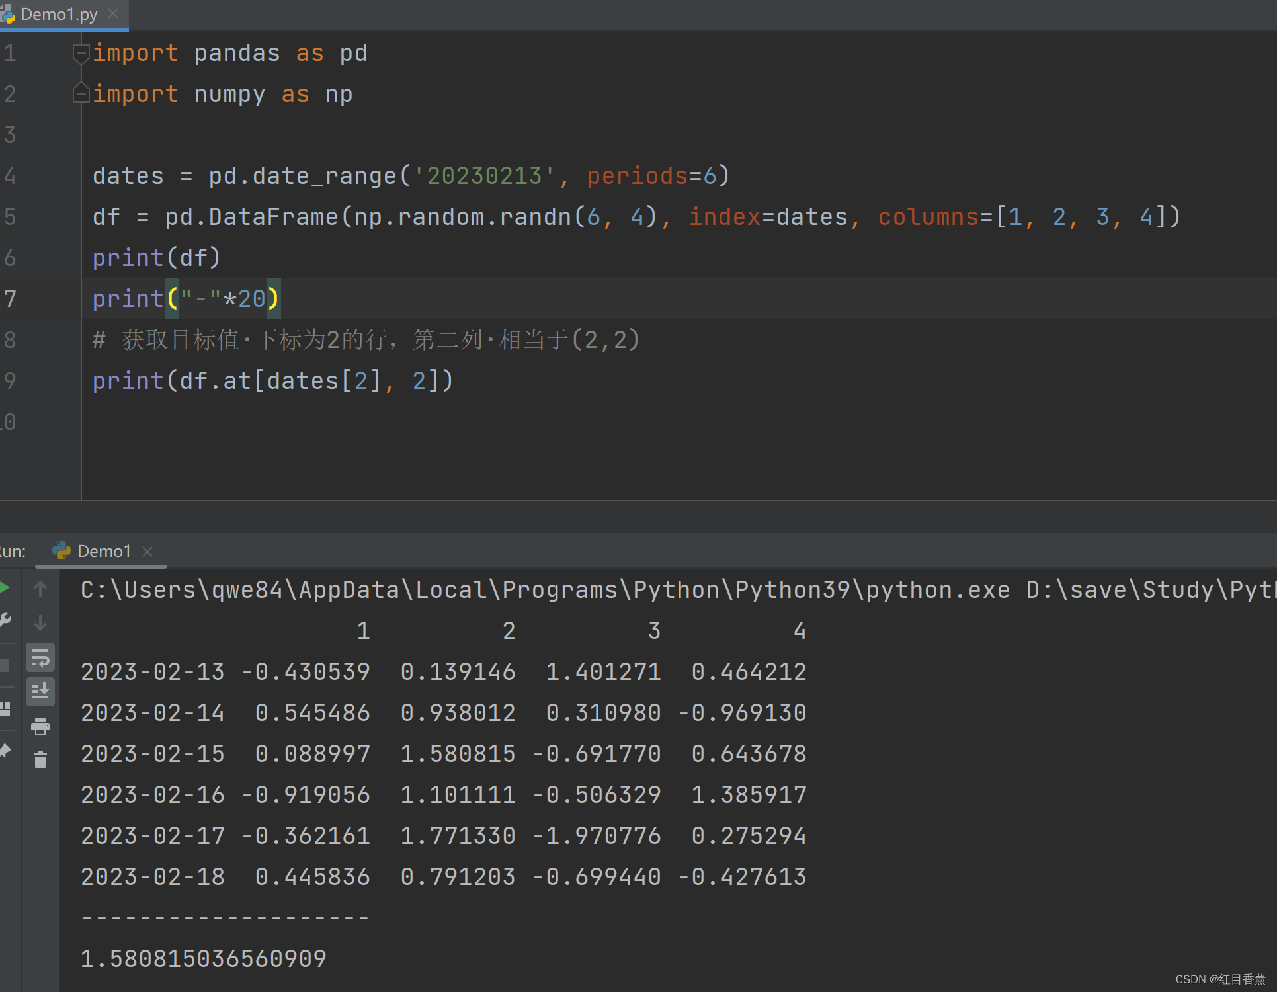Click the Up the Stack Trace arrow

[x=40, y=589]
